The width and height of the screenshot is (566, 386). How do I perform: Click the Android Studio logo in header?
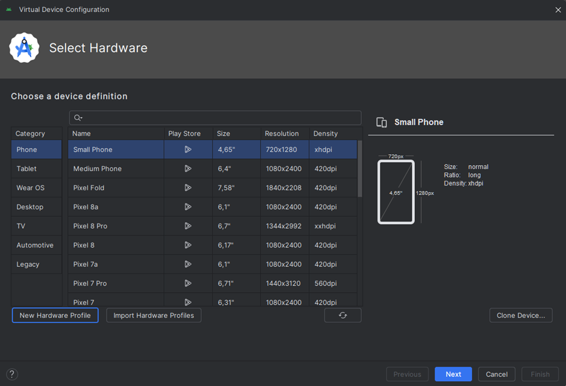click(x=24, y=48)
